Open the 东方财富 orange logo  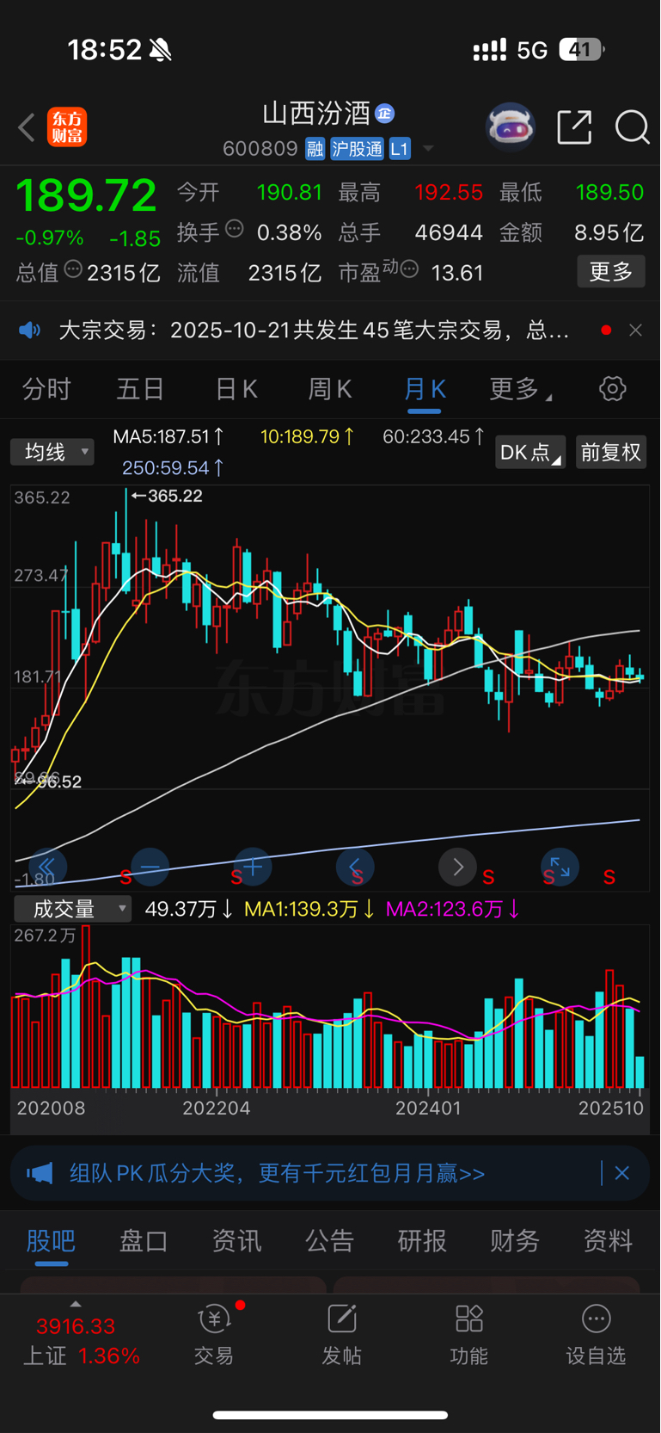[67, 127]
